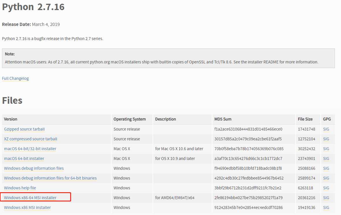Image resolution: width=341 pixels, height=215 pixels.
Task: Click file size 20361216
Action: [x=306, y=198]
